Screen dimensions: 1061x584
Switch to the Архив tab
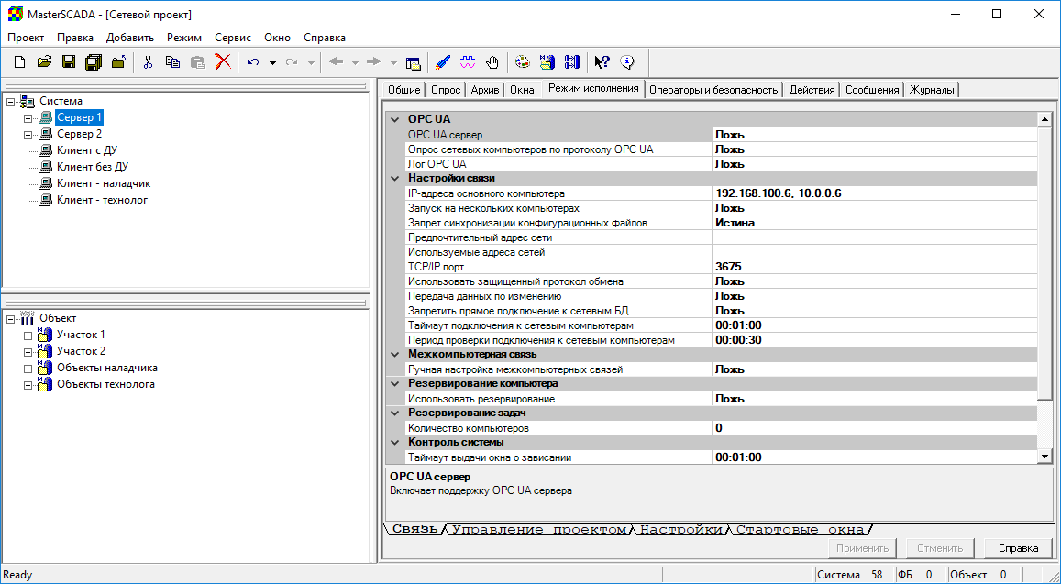coord(485,90)
